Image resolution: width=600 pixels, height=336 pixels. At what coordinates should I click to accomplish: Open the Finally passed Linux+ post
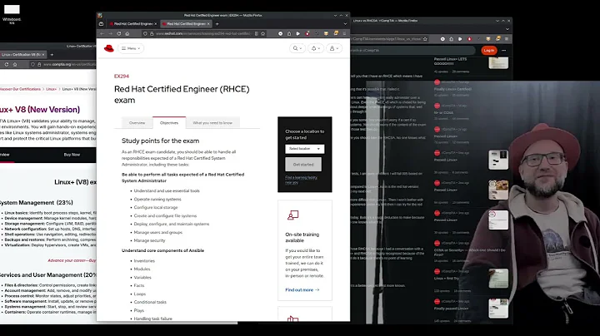(x=451, y=309)
